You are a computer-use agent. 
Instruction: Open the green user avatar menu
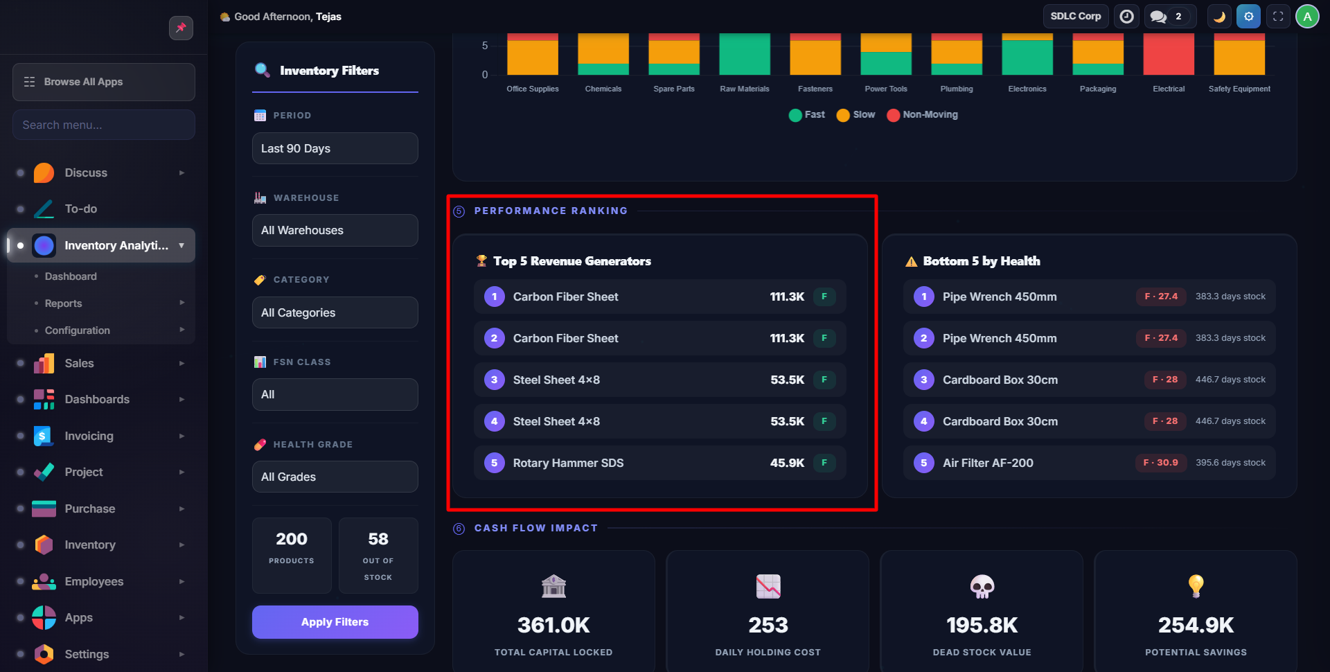point(1307,17)
